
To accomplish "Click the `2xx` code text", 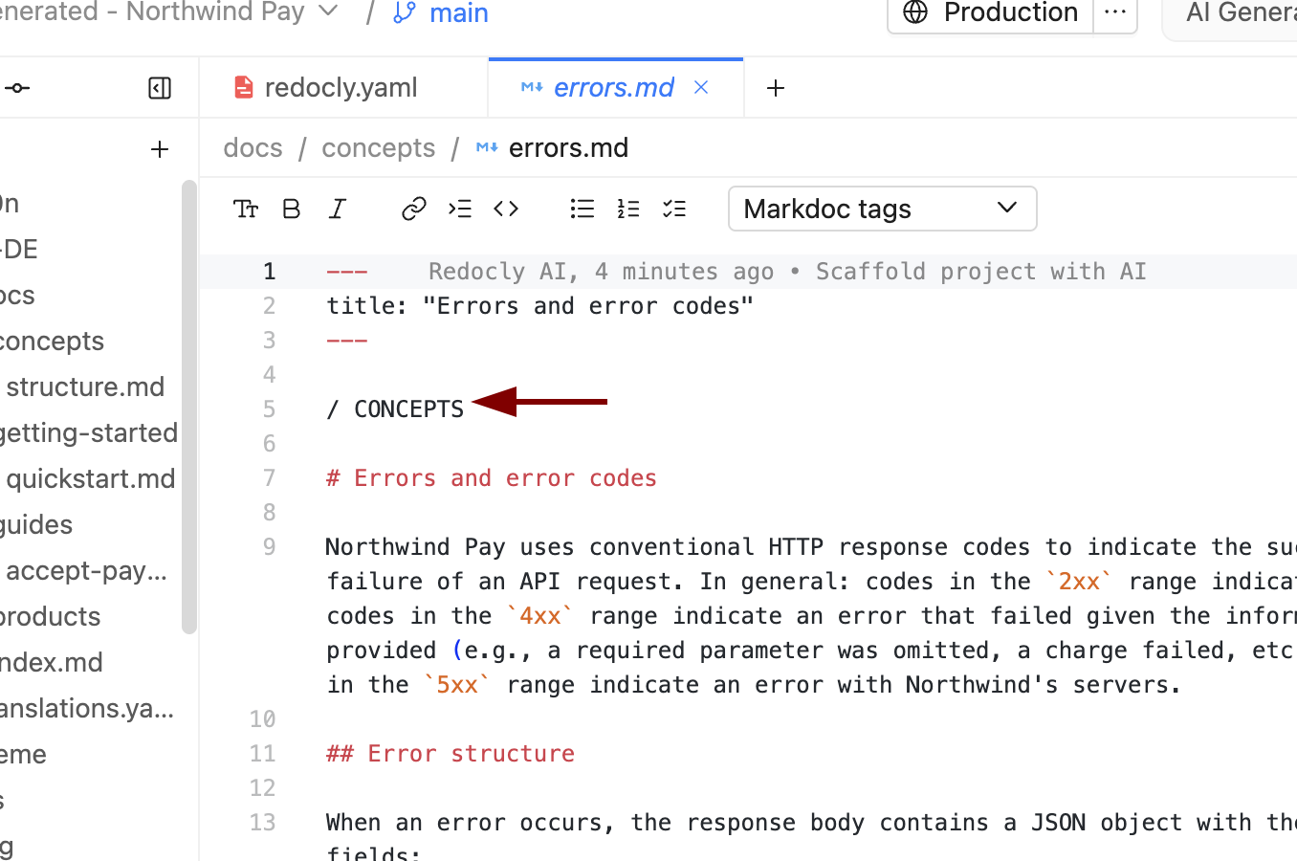I will (x=1080, y=582).
